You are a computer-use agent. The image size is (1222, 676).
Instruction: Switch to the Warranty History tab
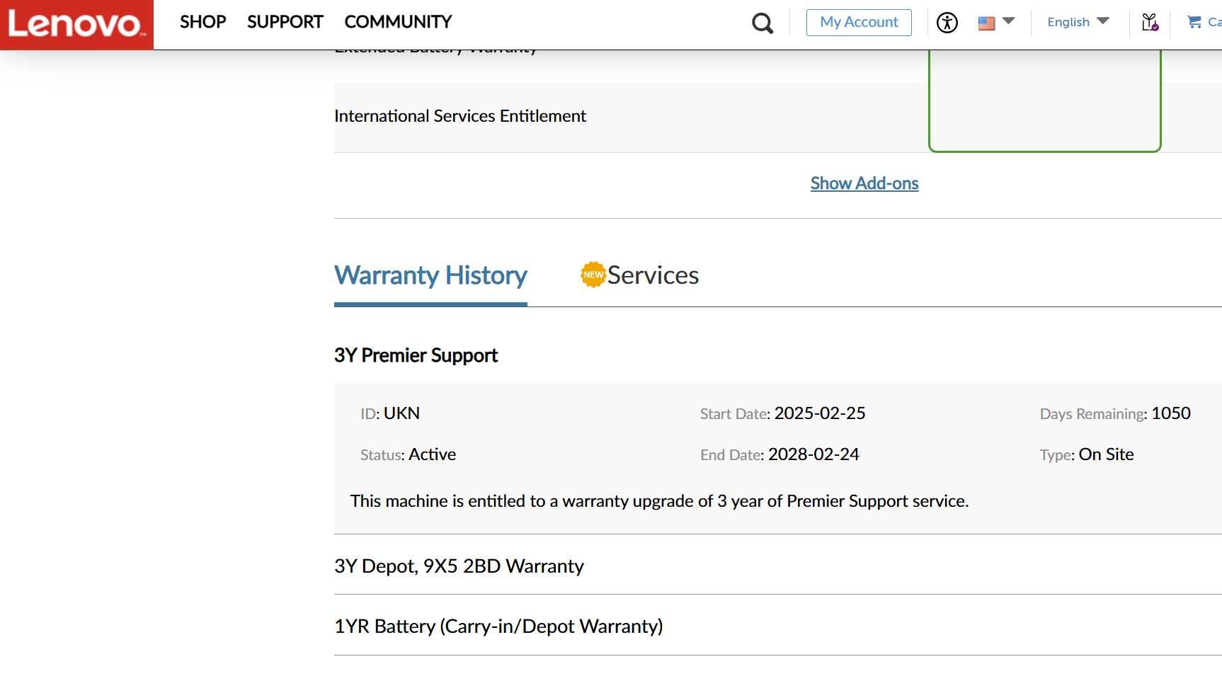point(430,275)
